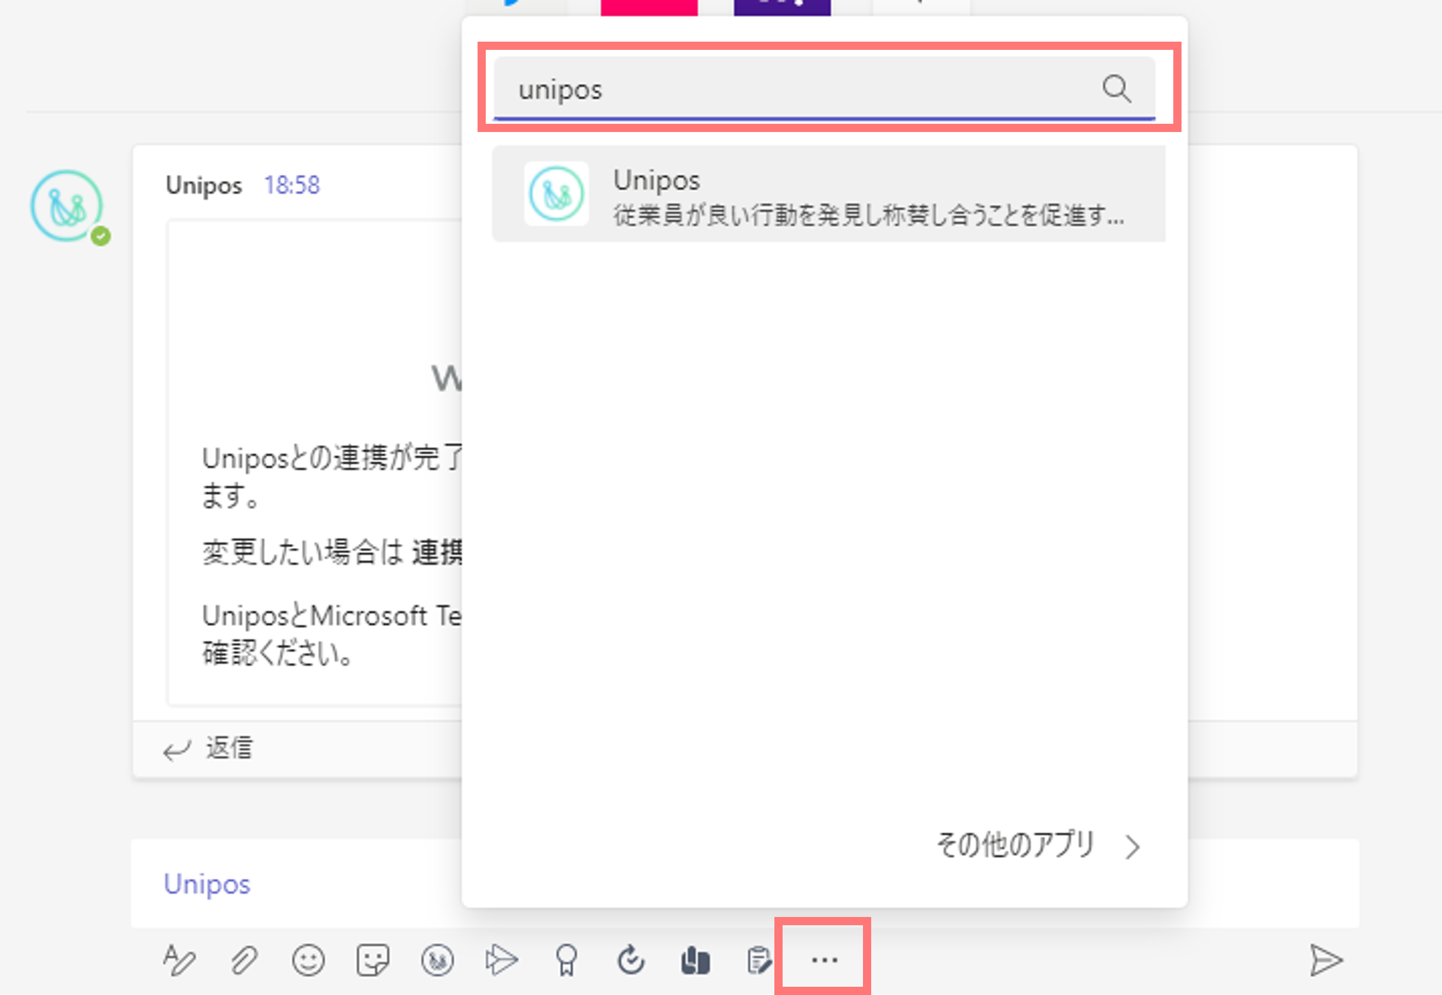Open the Stream video arrow icon
1442x995 pixels.
click(x=502, y=960)
